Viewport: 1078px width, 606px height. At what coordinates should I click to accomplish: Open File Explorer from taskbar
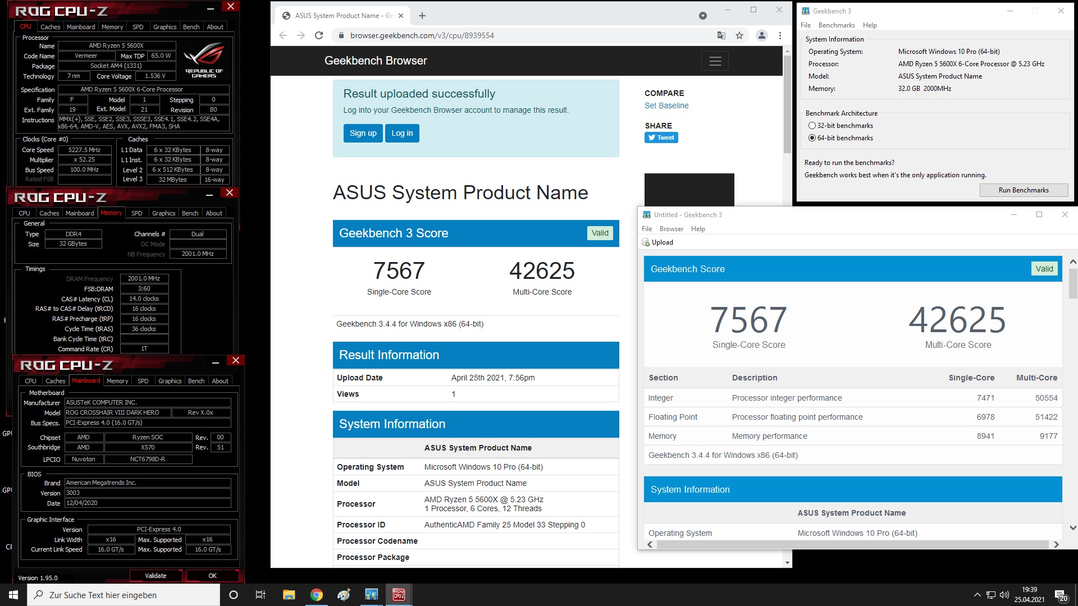pyautogui.click(x=289, y=595)
